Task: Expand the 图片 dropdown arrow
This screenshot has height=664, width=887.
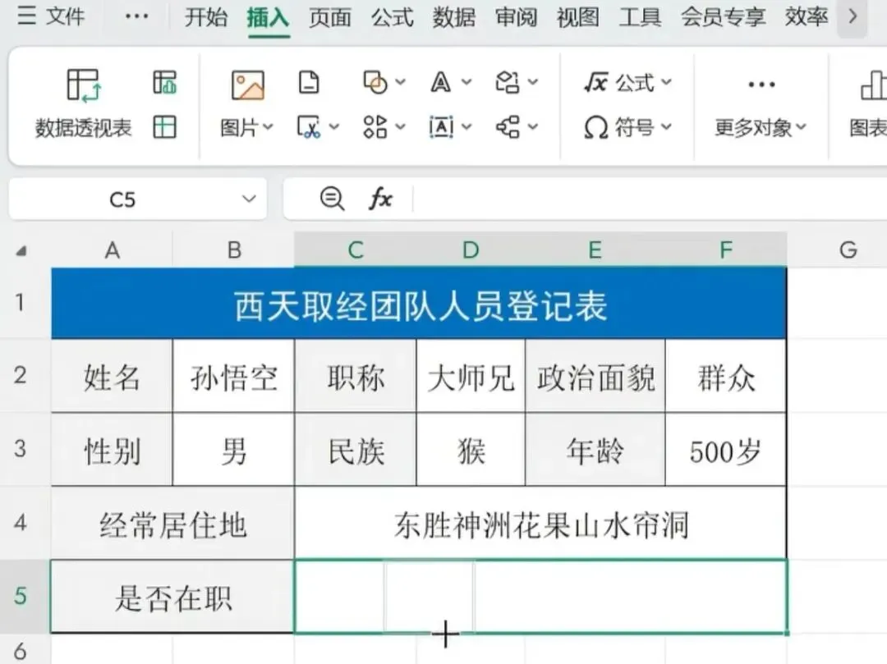Action: [268, 127]
